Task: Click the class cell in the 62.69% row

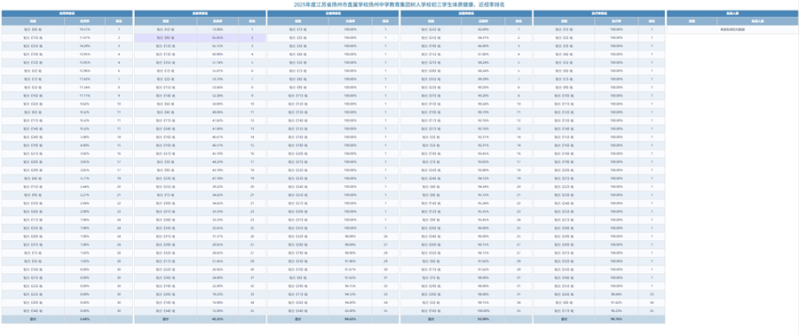Action: 431,30
